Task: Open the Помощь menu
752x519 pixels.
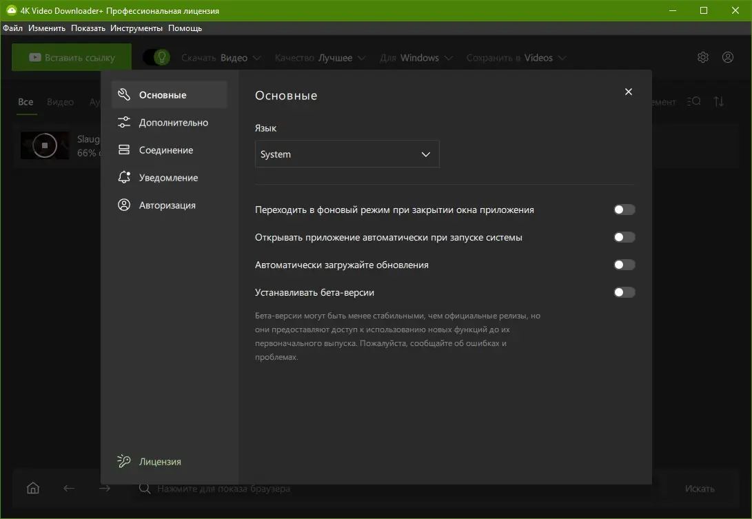Action: 185,28
